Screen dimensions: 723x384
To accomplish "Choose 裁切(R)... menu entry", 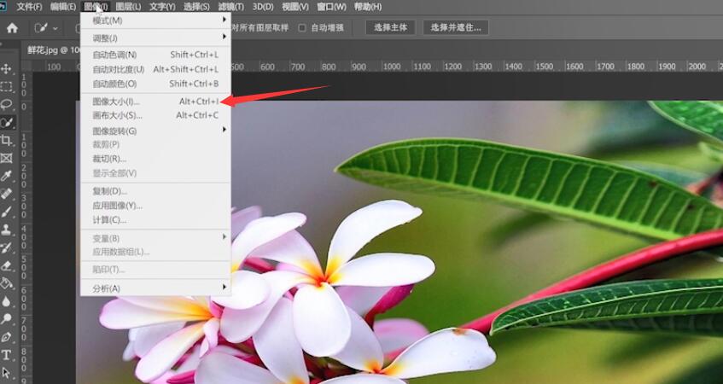I will point(156,159).
